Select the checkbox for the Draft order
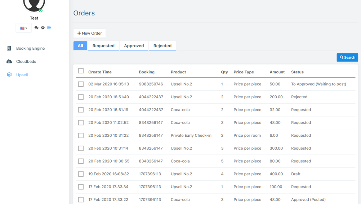 (81, 174)
